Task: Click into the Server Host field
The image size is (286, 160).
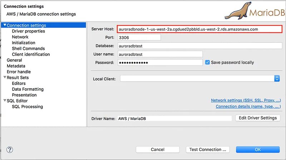Action: [x=200, y=29]
